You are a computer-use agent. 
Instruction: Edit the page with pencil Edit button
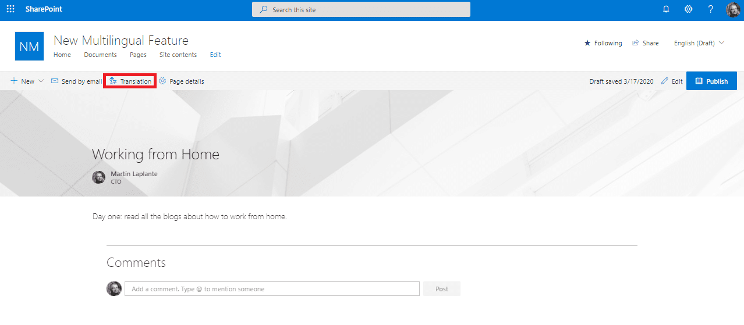[672, 81]
